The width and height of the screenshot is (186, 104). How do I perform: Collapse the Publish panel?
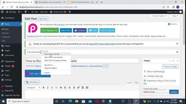[178, 61]
